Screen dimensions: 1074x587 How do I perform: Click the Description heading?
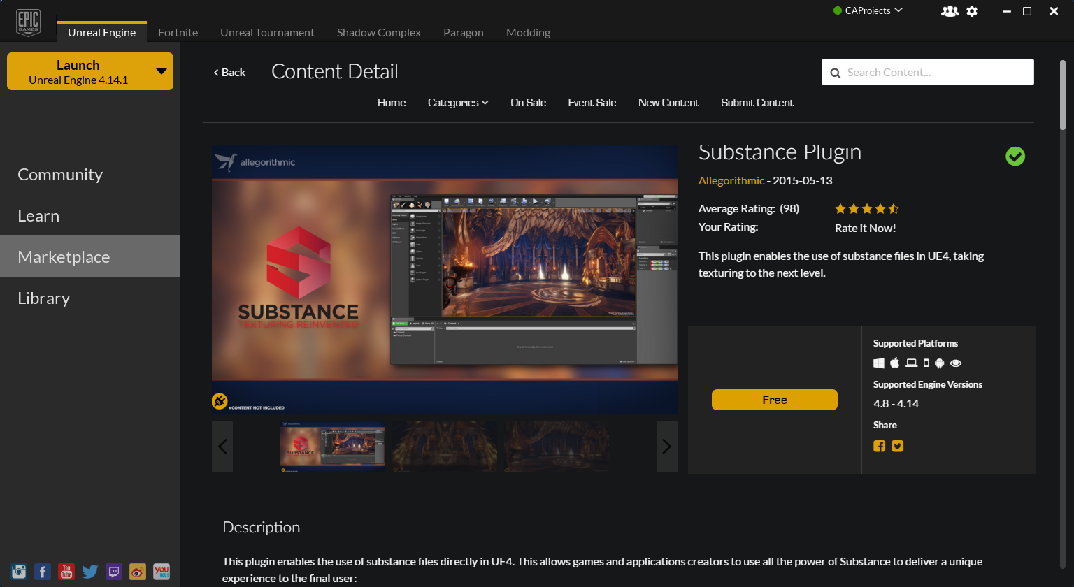[x=261, y=528]
